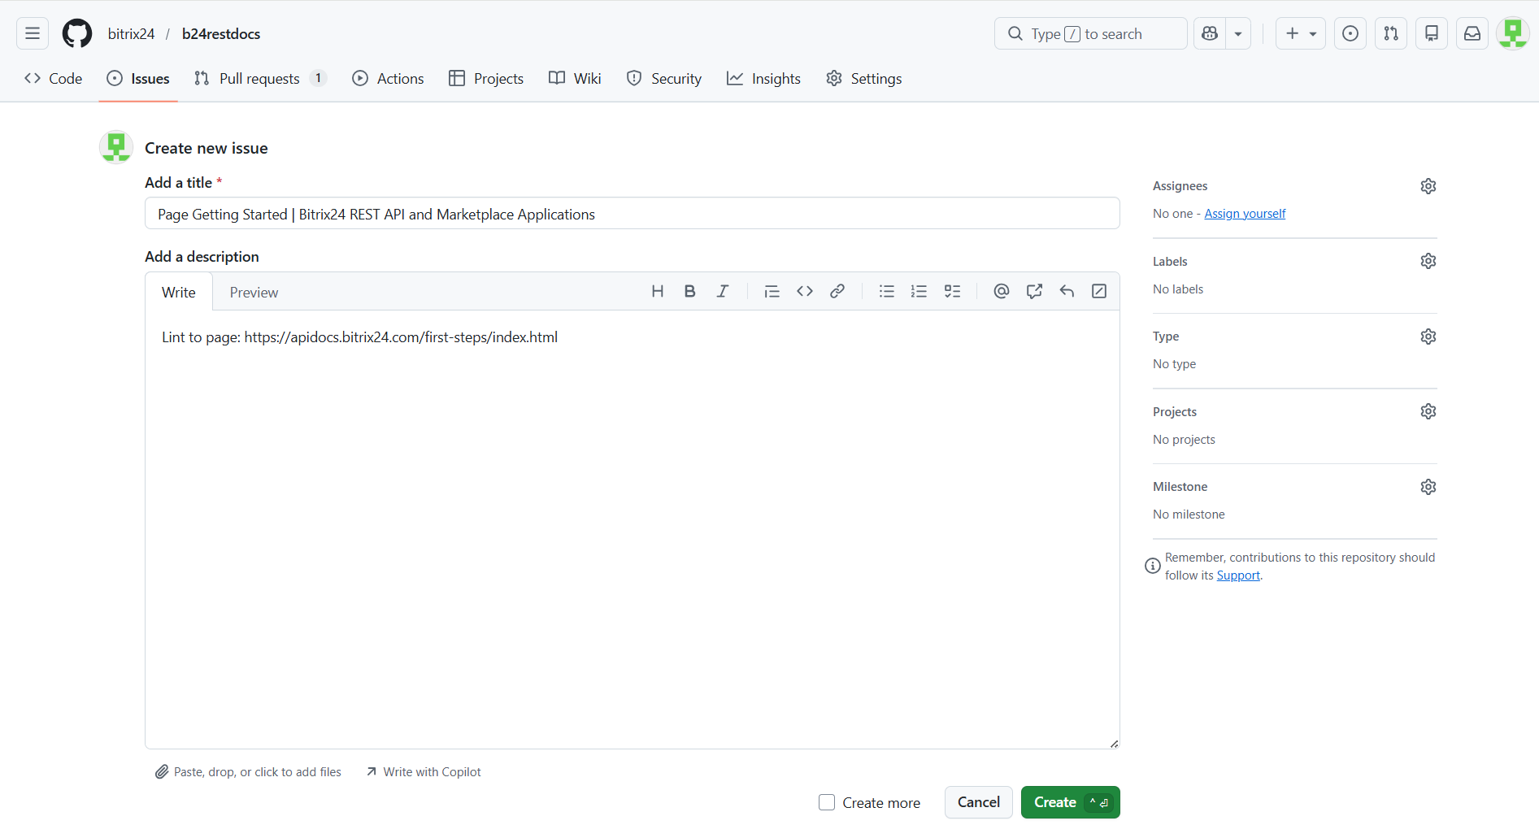The height and width of the screenshot is (838, 1539).
Task: Click the mention (@) icon
Action: click(x=1002, y=292)
